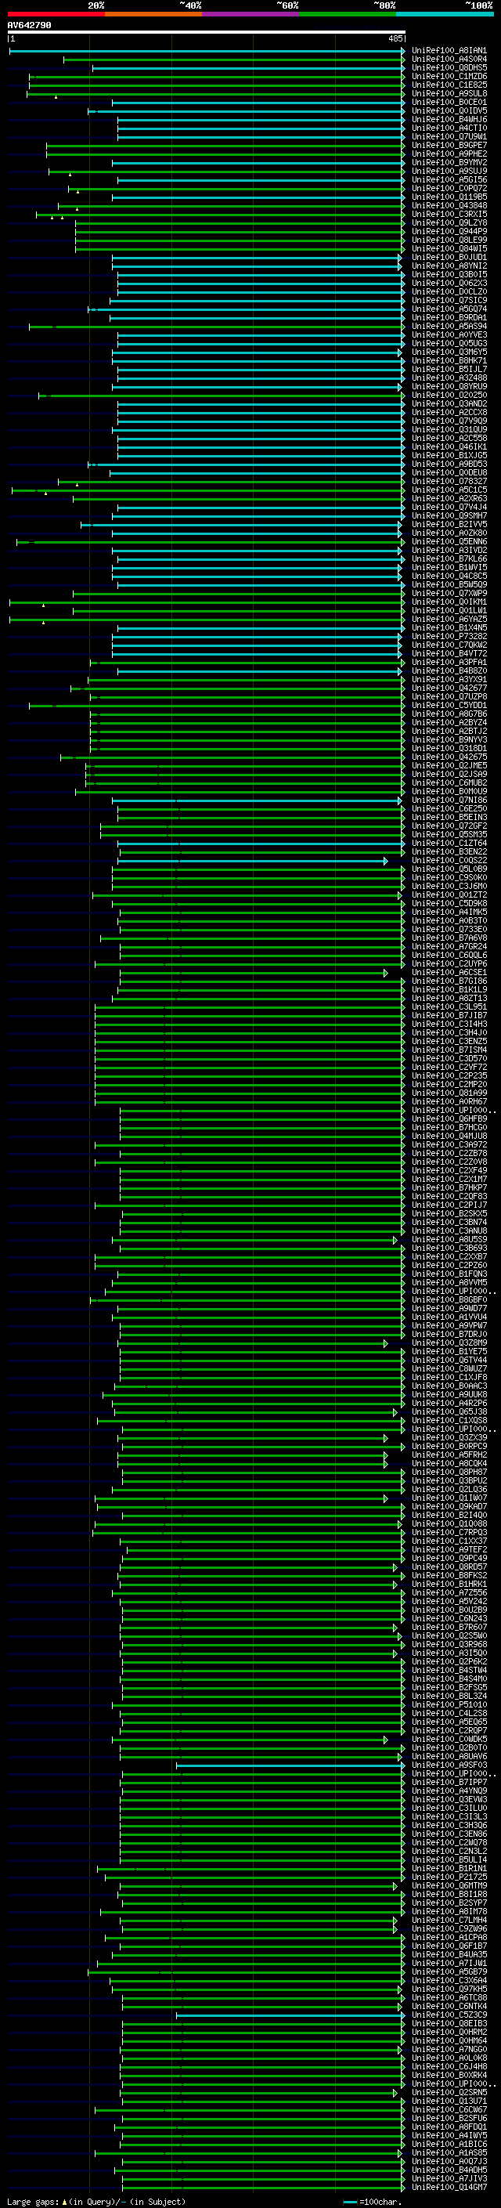
Task: Select hit UniRef100_B9YMV2
Action: point(449,163)
